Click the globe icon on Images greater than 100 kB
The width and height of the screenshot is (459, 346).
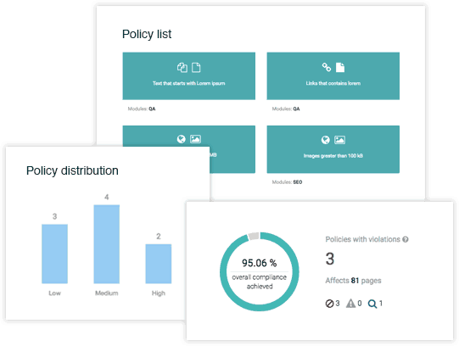pyautogui.click(x=325, y=140)
